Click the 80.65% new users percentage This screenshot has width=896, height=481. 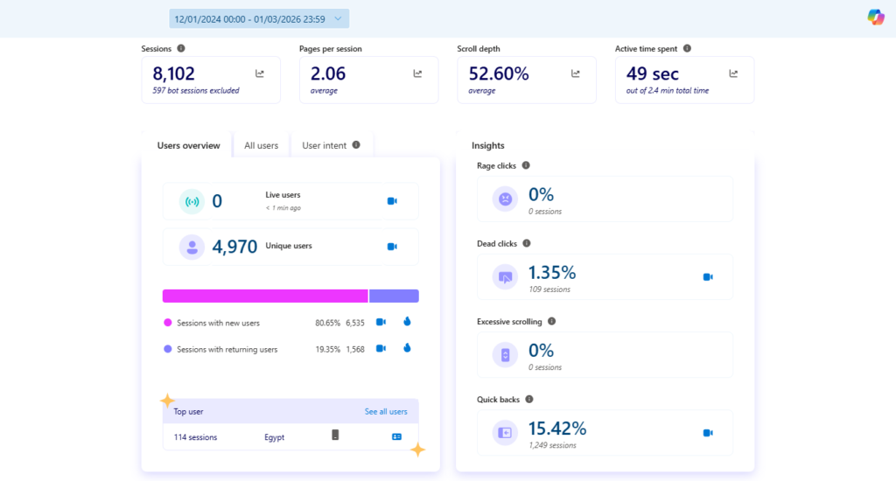coord(327,324)
